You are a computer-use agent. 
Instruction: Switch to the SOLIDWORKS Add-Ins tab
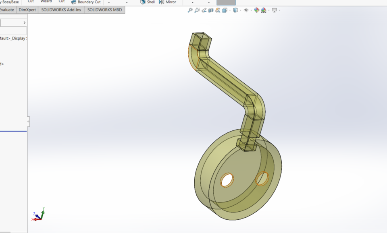[60, 10]
